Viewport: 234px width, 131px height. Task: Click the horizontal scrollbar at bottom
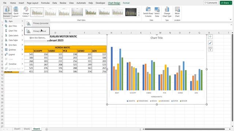coord(185,129)
